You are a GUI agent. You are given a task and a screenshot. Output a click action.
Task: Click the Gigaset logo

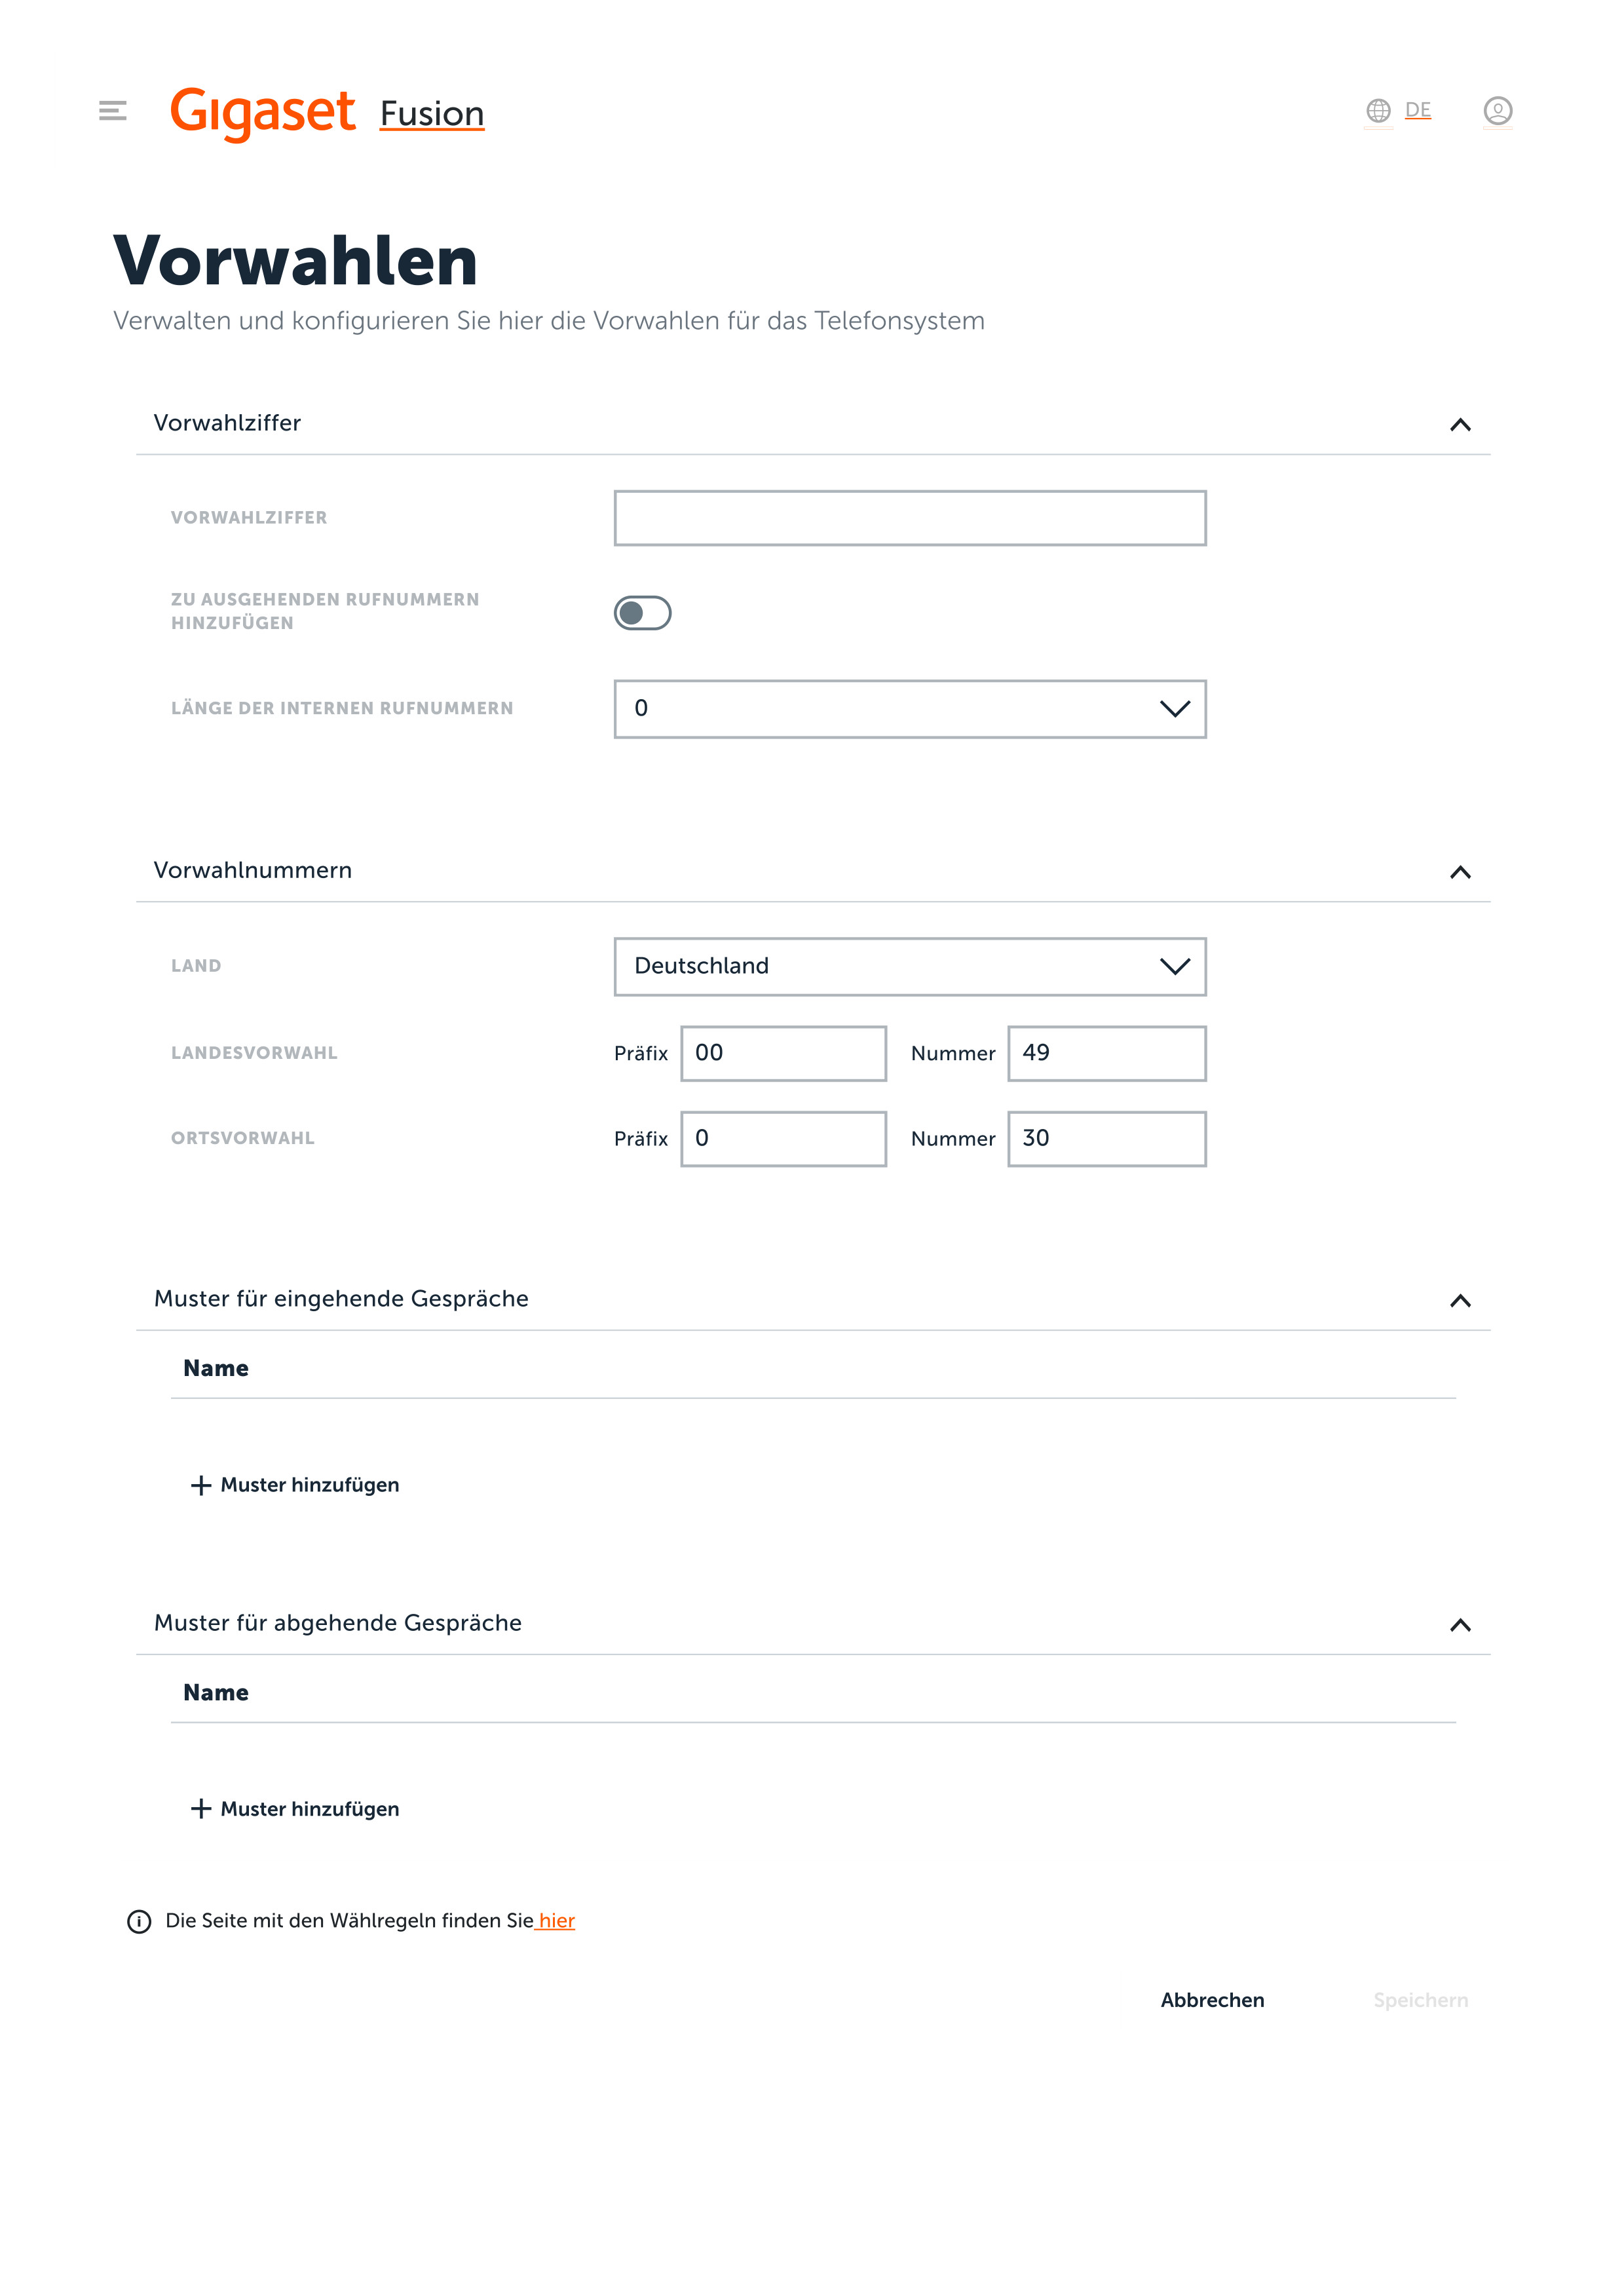263,112
